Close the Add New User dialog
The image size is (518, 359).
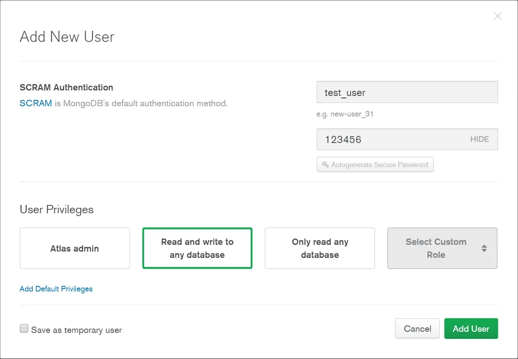(x=497, y=16)
